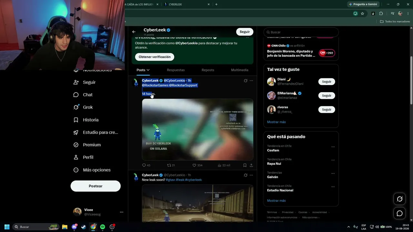Close the CYBERLEEK browser tab

pyautogui.click(x=208, y=5)
